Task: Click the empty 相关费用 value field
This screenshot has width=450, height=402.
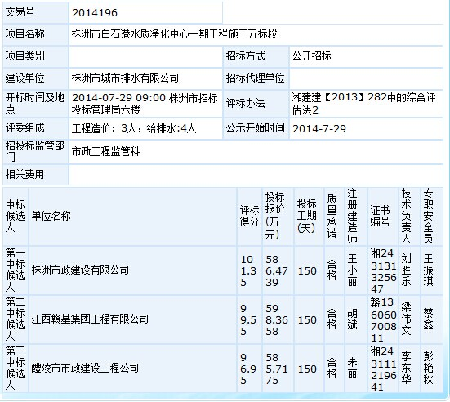Action: click(x=256, y=175)
